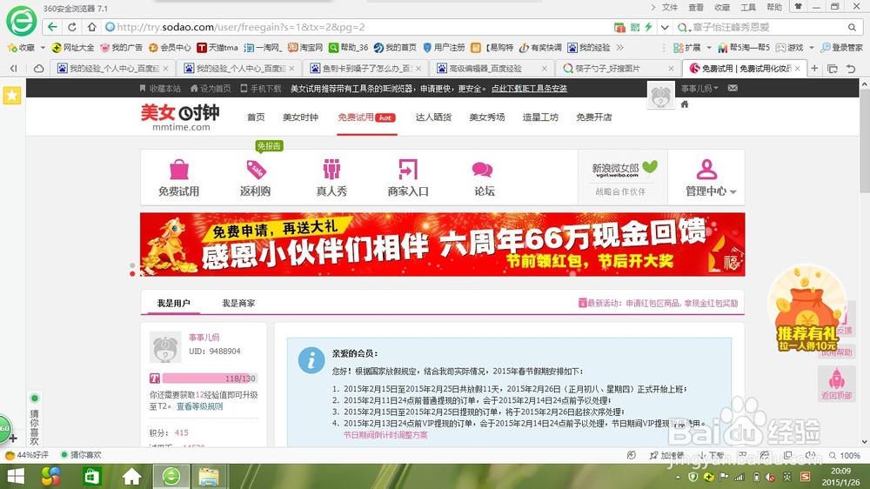Open Windows Start button
The width and height of the screenshot is (870, 489).
tap(15, 477)
